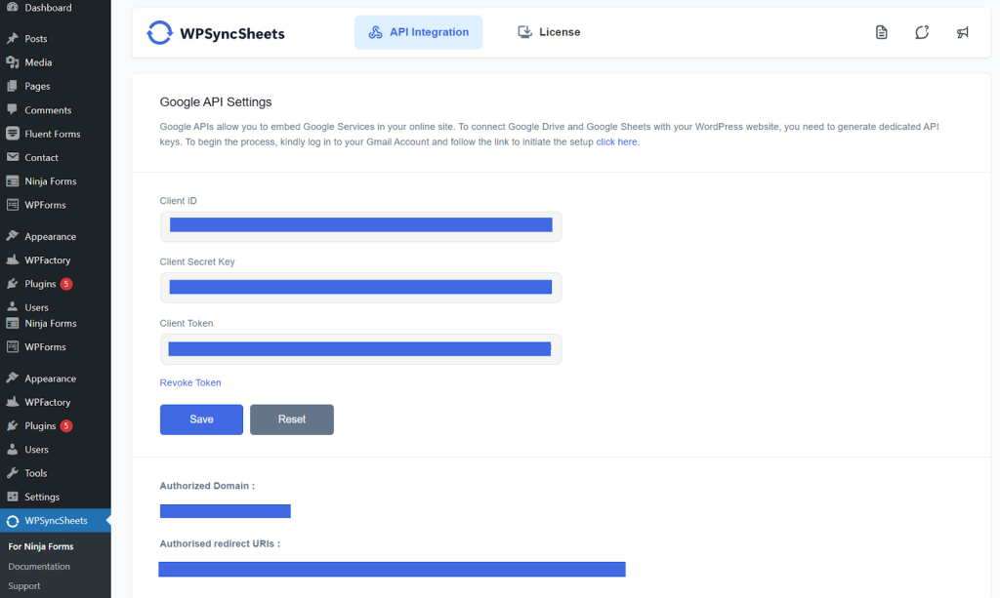Open the Documentation submenu item

39,566
